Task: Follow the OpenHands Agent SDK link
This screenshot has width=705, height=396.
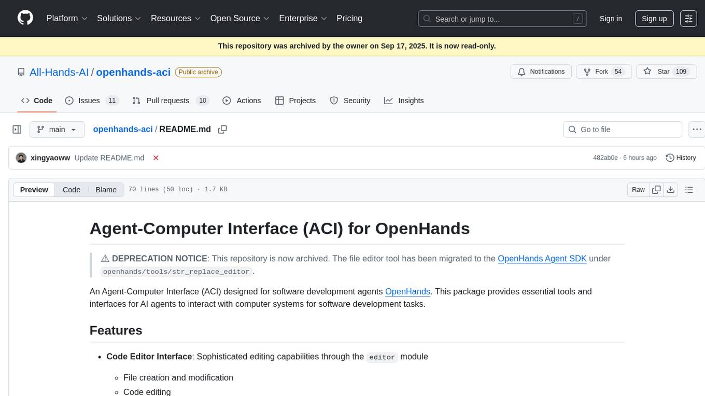Action: pos(542,258)
